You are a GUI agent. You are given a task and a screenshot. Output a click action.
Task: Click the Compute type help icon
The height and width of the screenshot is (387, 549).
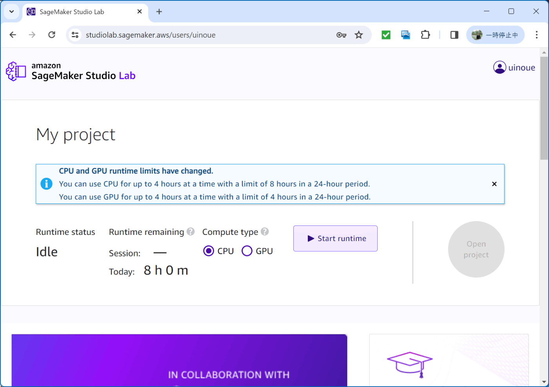coord(265,232)
